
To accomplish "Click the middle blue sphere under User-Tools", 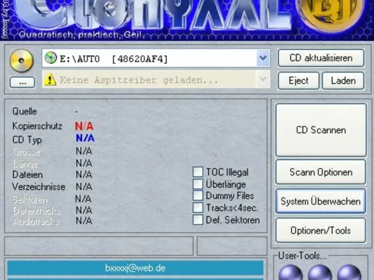I will click(320, 272).
